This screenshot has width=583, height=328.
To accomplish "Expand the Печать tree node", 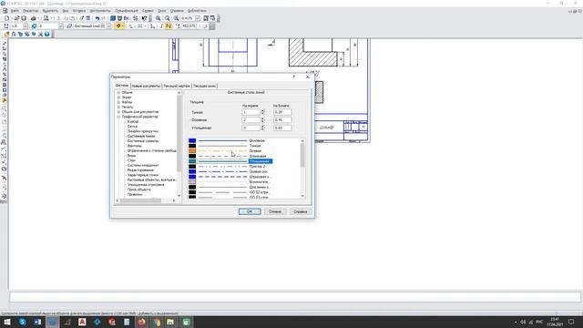I will click(x=118, y=107).
